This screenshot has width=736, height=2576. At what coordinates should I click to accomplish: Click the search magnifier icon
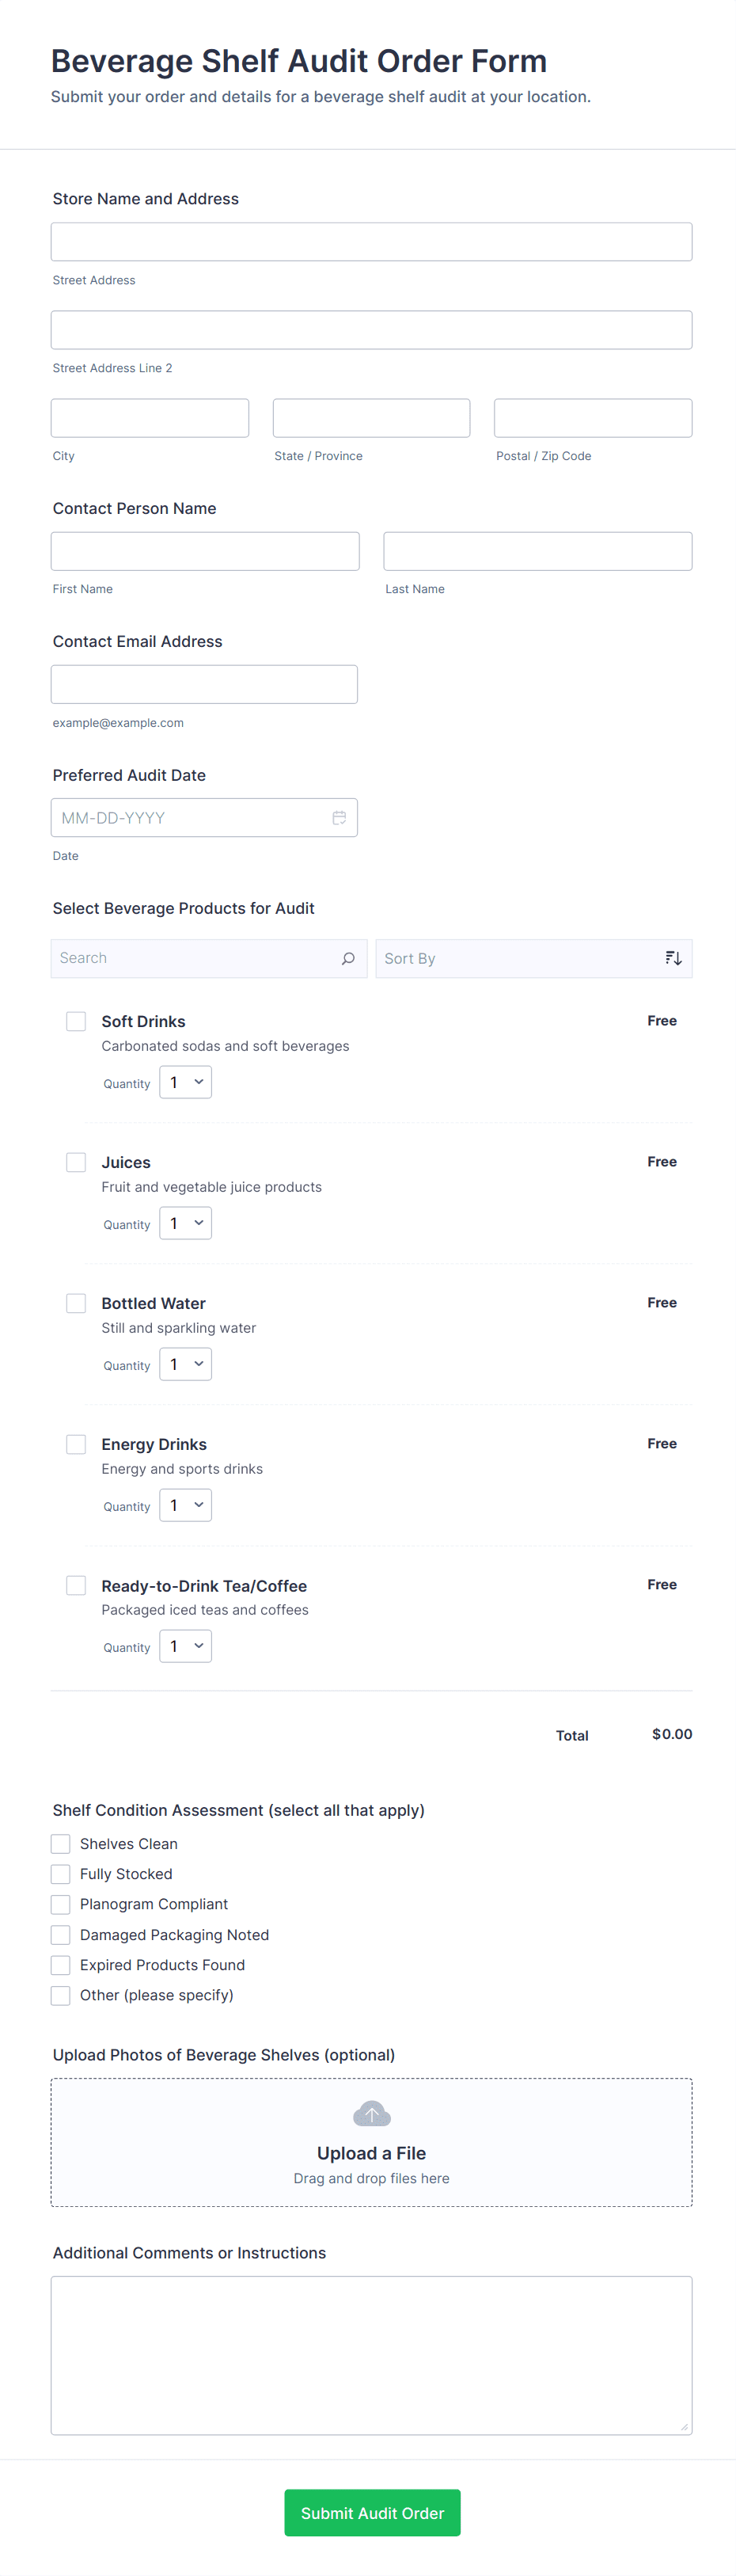pyautogui.click(x=348, y=958)
